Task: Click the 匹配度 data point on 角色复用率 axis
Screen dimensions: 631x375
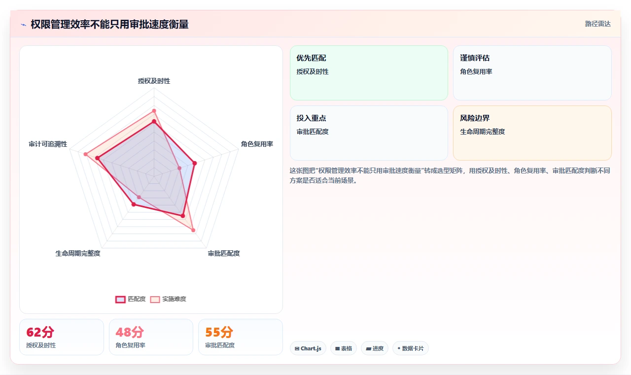Action: coord(195,163)
